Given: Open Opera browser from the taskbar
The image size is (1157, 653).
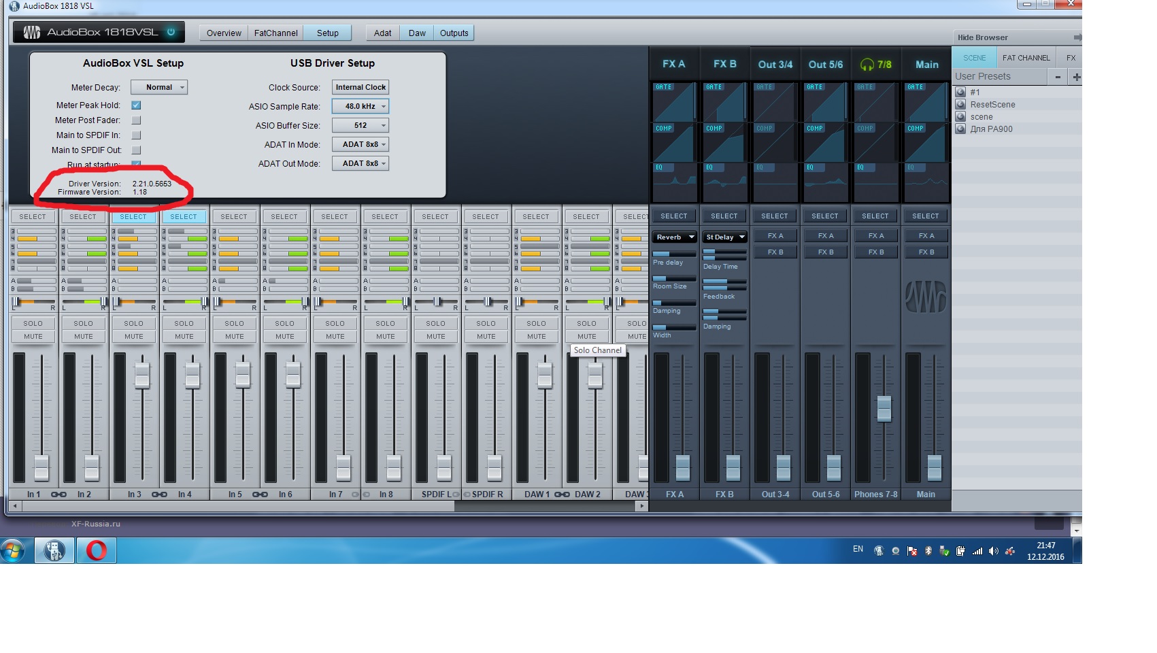Looking at the screenshot, I should tap(96, 550).
